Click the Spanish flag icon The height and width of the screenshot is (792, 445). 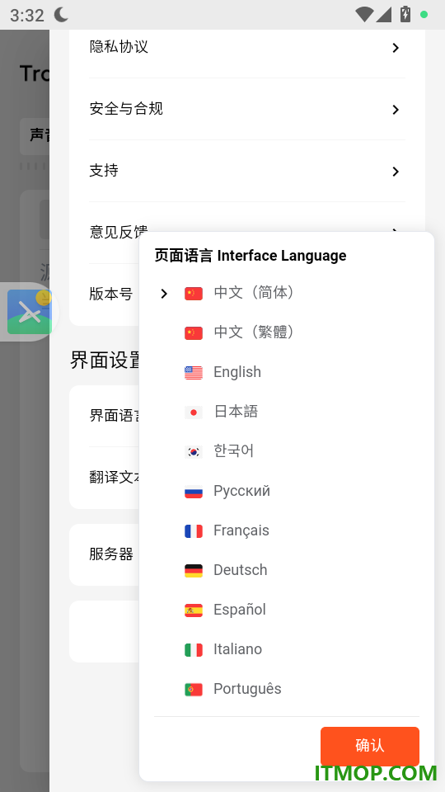[x=193, y=610]
